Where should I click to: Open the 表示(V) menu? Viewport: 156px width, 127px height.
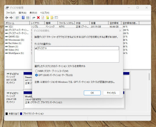pyautogui.click(x=33, y=13)
